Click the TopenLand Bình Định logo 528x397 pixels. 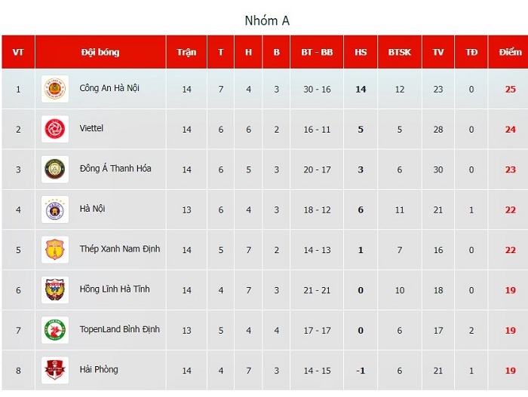(55, 330)
